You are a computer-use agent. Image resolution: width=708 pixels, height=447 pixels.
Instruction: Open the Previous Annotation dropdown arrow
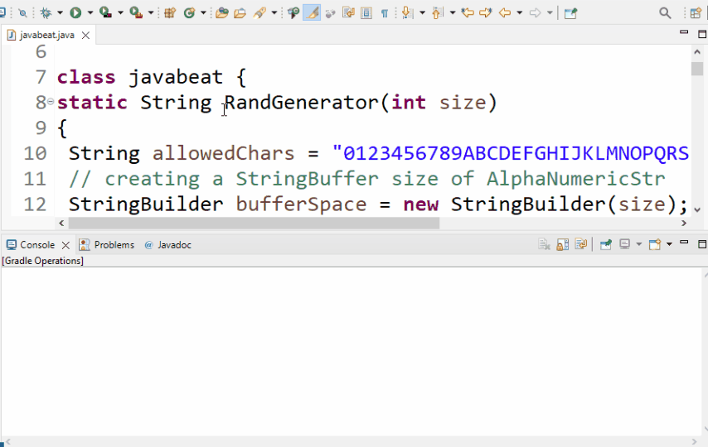pyautogui.click(x=452, y=13)
